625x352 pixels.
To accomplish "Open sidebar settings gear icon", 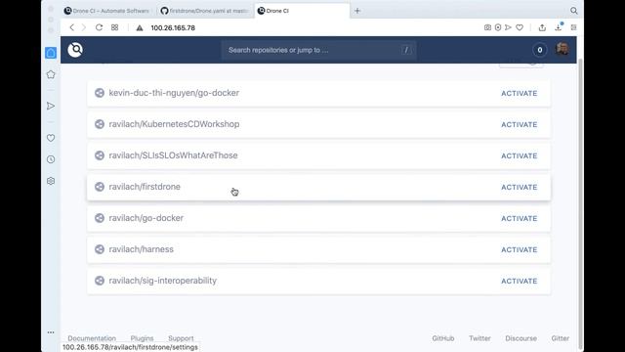I will [x=51, y=181].
